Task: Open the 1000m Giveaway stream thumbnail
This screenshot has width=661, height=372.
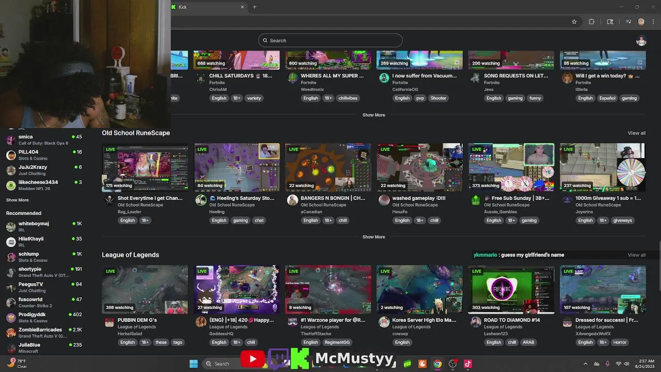Action: [x=603, y=167]
